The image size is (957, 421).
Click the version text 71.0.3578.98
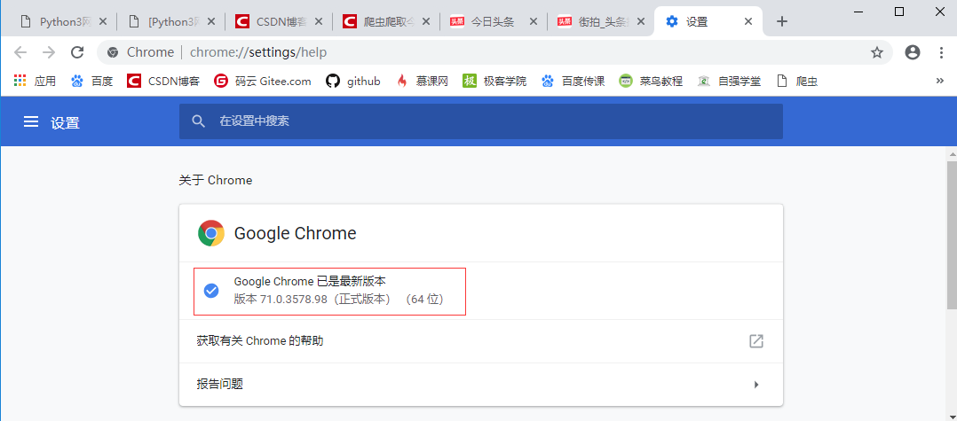click(294, 300)
